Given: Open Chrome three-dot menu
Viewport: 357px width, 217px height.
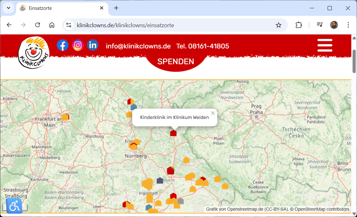Looking at the screenshot, I should coord(348,25).
